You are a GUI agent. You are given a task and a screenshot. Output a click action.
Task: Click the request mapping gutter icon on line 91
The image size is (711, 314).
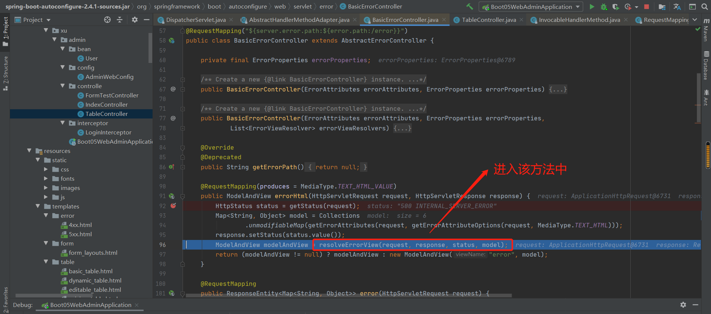tap(172, 196)
